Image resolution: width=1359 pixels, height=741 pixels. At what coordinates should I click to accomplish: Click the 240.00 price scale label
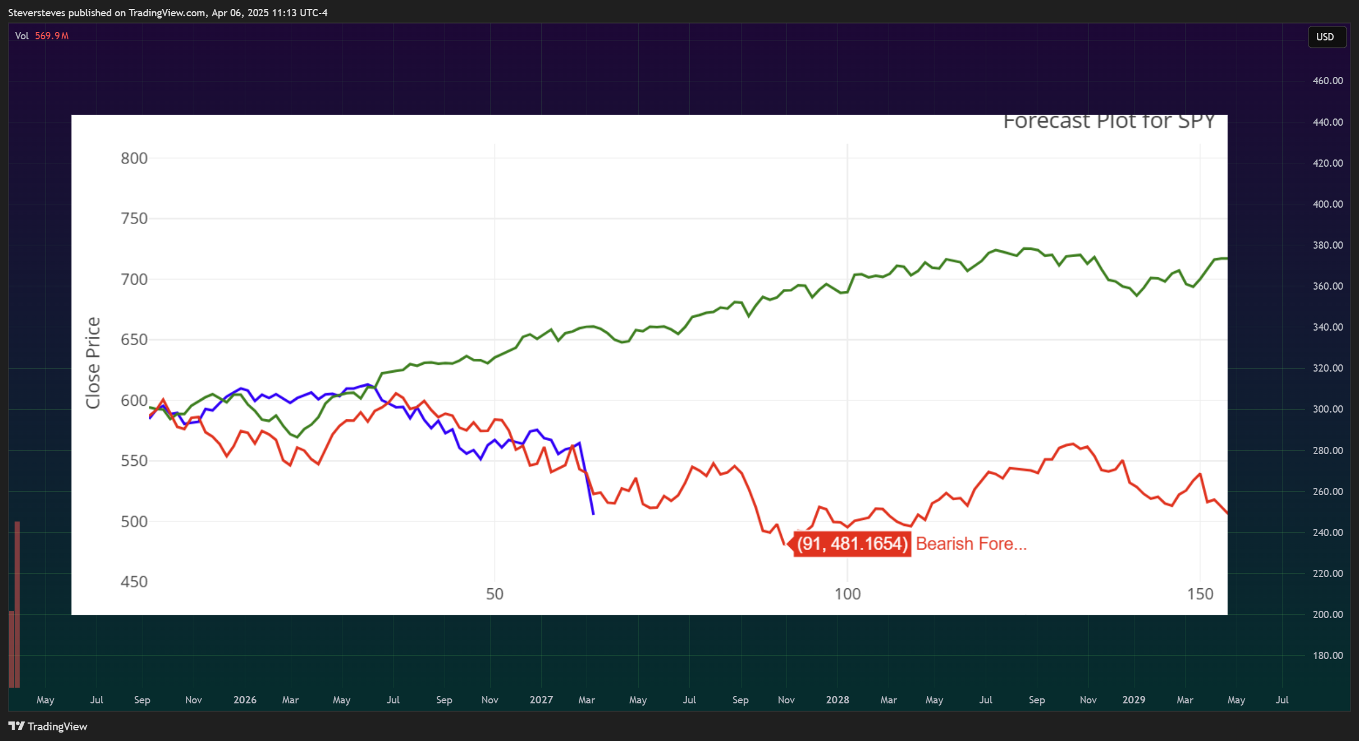point(1328,532)
